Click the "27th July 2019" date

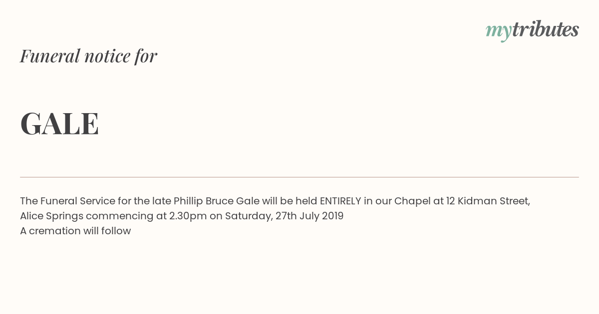pyautogui.click(x=309, y=216)
